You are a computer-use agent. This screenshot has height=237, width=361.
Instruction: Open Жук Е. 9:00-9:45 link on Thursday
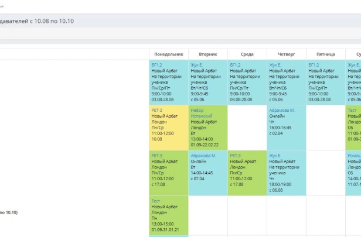275,65
